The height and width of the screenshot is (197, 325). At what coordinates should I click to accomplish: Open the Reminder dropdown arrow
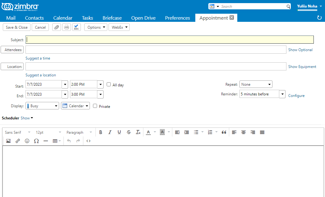point(282,94)
